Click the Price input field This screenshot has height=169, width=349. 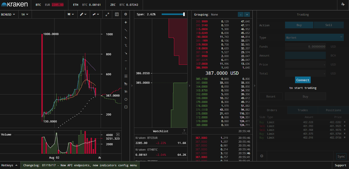305,65
